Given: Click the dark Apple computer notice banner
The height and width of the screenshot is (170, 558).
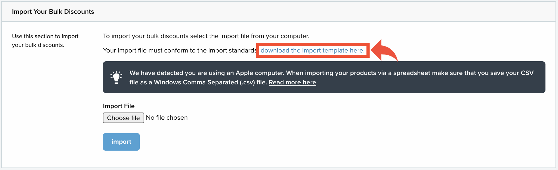Looking at the screenshot, I should click(324, 77).
